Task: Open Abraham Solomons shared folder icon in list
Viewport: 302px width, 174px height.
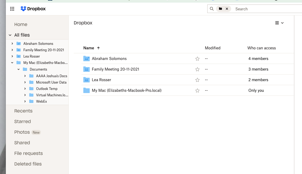Action: pyautogui.click(x=87, y=59)
